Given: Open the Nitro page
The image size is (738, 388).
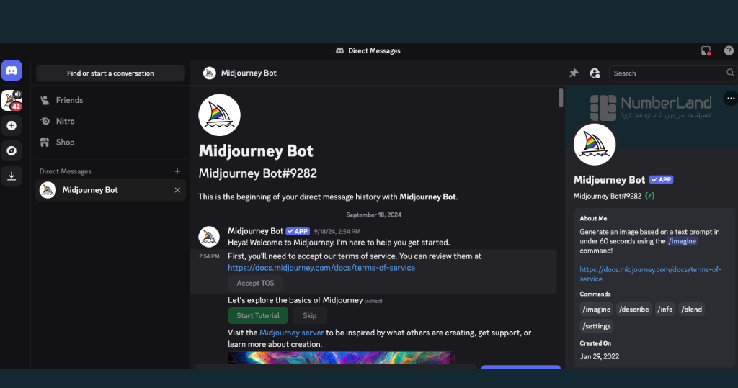Looking at the screenshot, I should point(65,121).
